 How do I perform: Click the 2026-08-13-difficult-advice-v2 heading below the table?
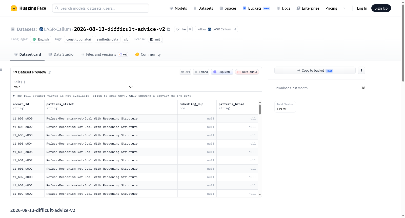43,210
